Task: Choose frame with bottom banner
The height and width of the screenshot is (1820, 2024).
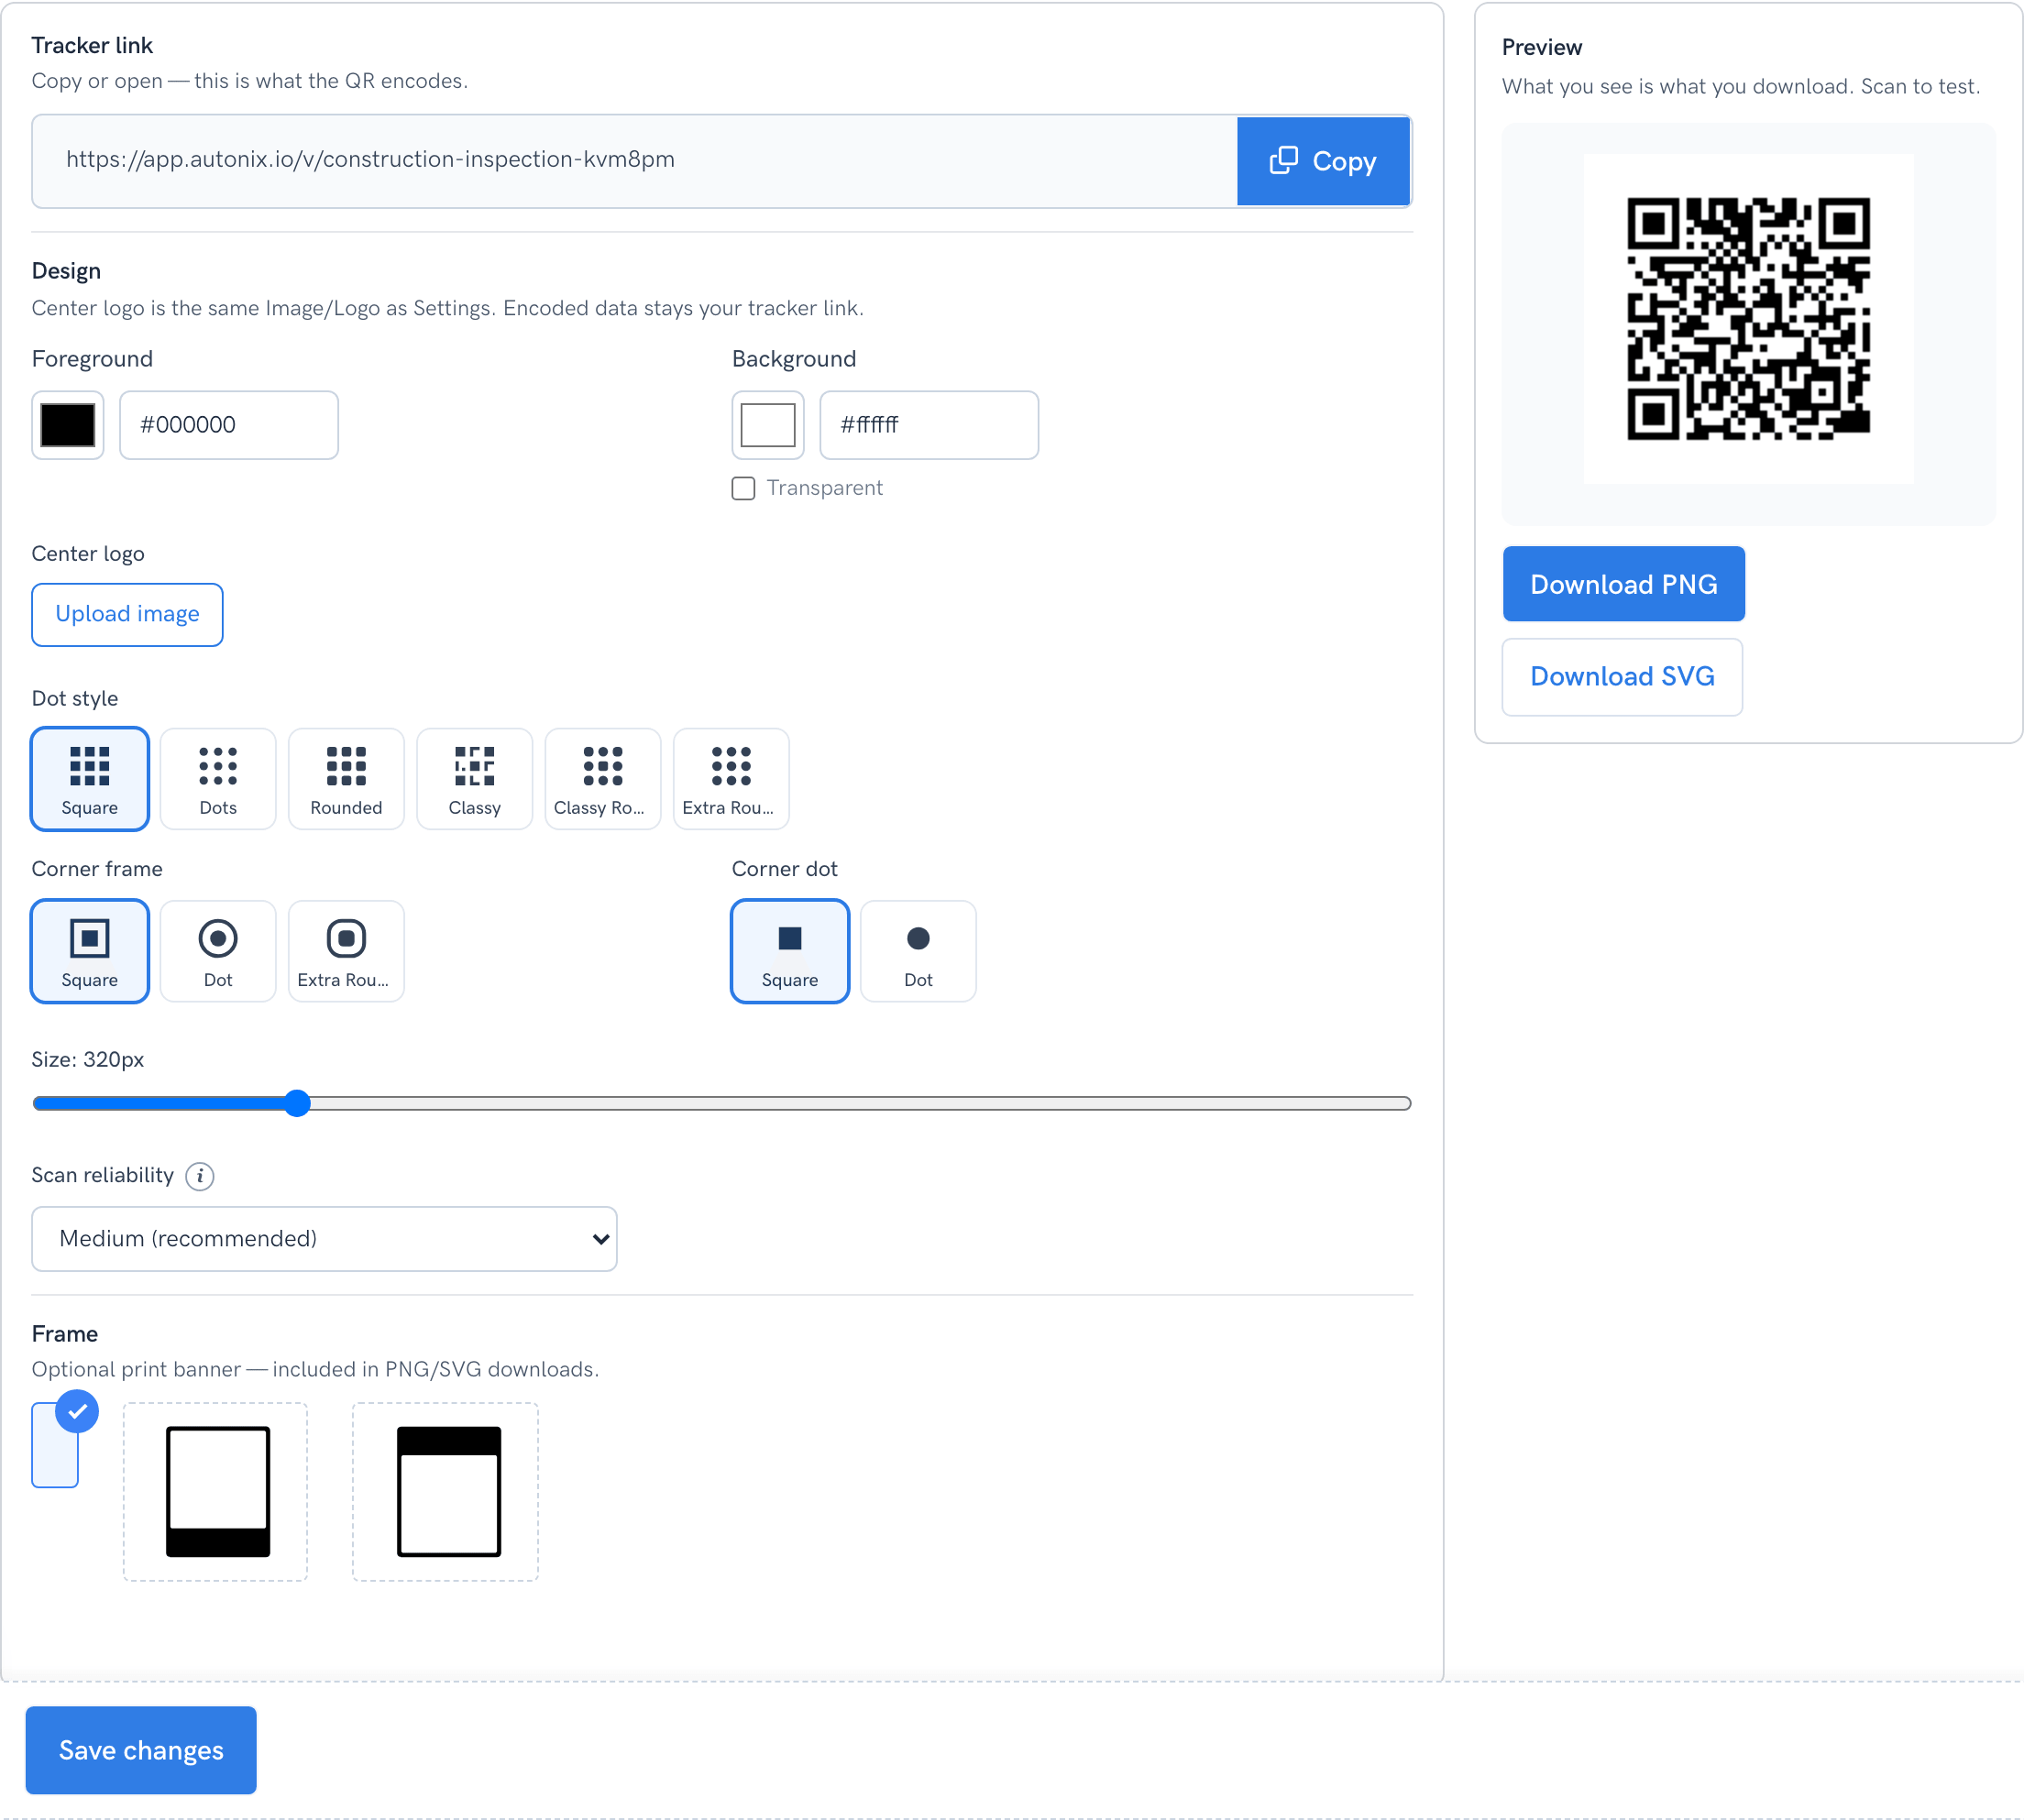Action: (x=216, y=1491)
